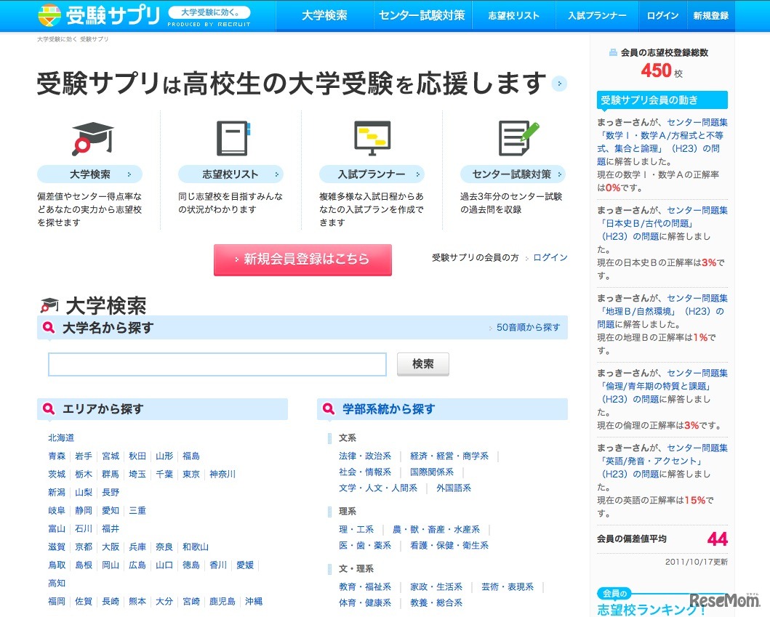Select the 北海道 area link
Viewport: 770px width, 617px height.
click(61, 438)
